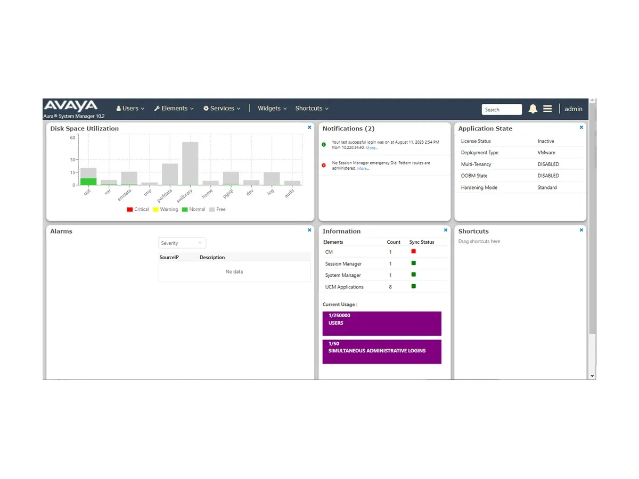Viewport: 639px width, 479px height.
Task: Click the red sync status indicator for CM
Action: point(413,251)
